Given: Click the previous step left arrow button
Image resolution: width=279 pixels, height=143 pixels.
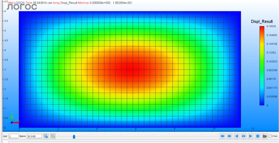Looking at the screenshot, I should pyautogui.click(x=222, y=136).
